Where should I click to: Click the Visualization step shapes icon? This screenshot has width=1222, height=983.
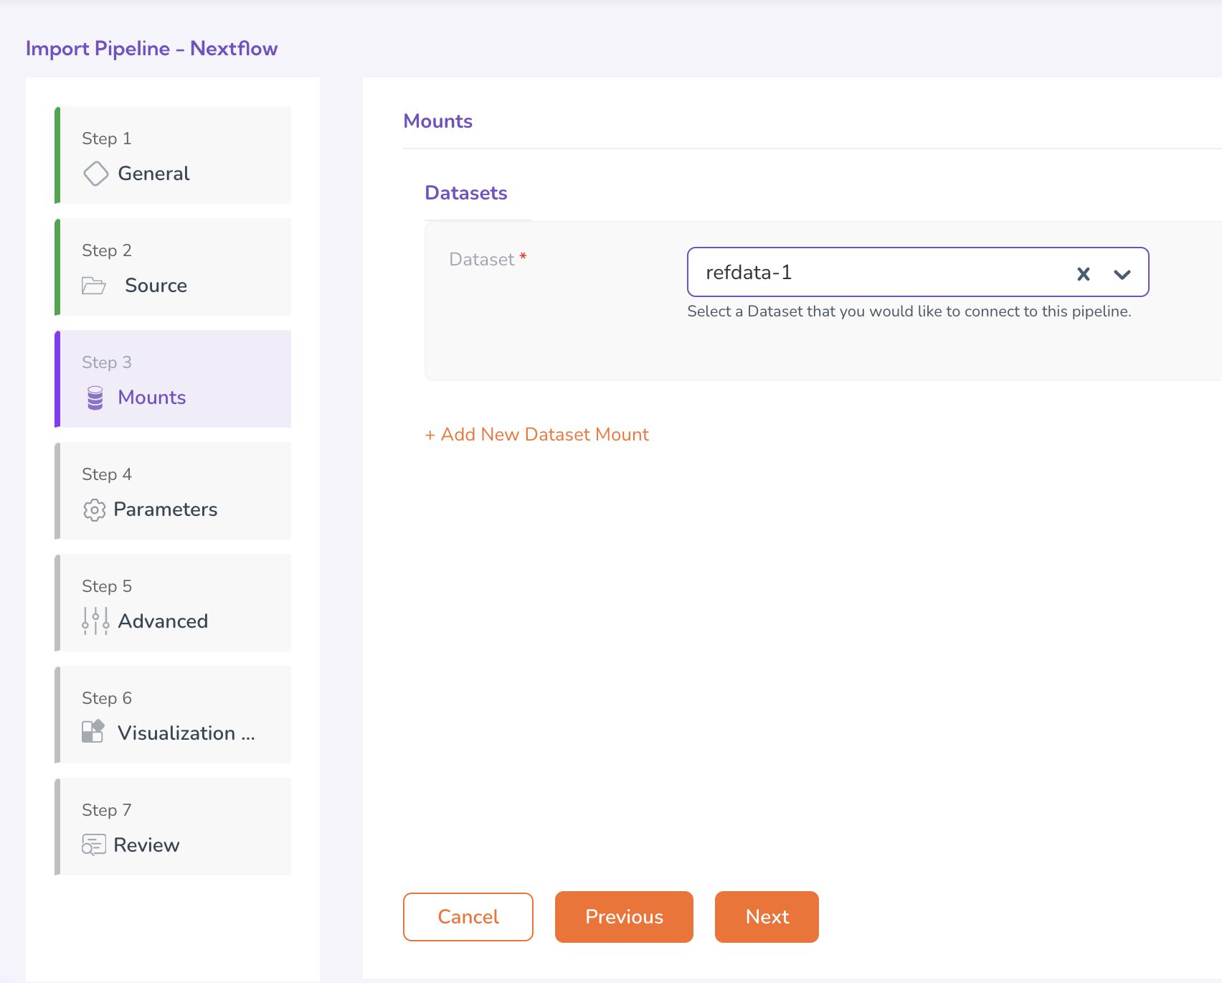click(x=93, y=732)
